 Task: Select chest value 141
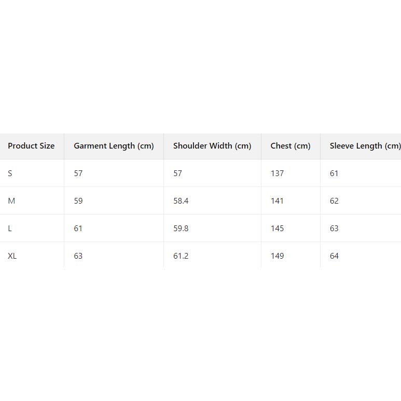click(278, 201)
